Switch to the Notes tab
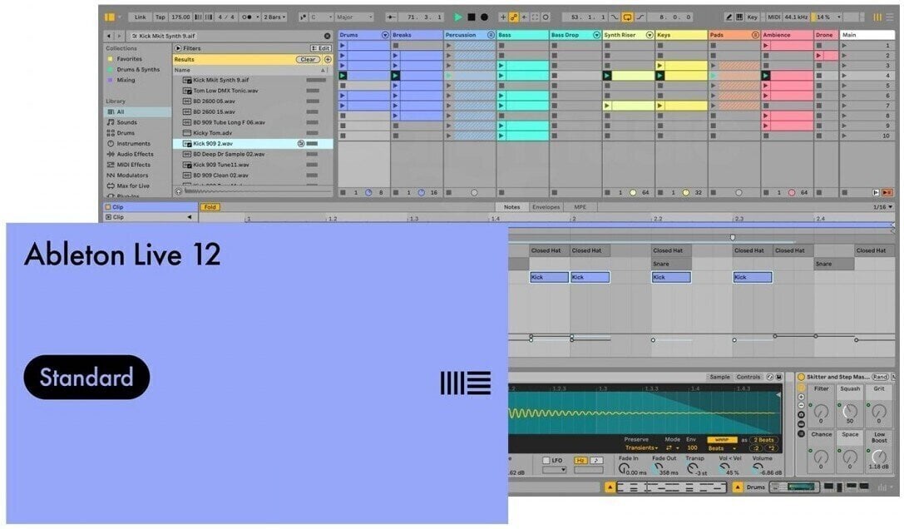The height and width of the screenshot is (529, 904). (511, 207)
